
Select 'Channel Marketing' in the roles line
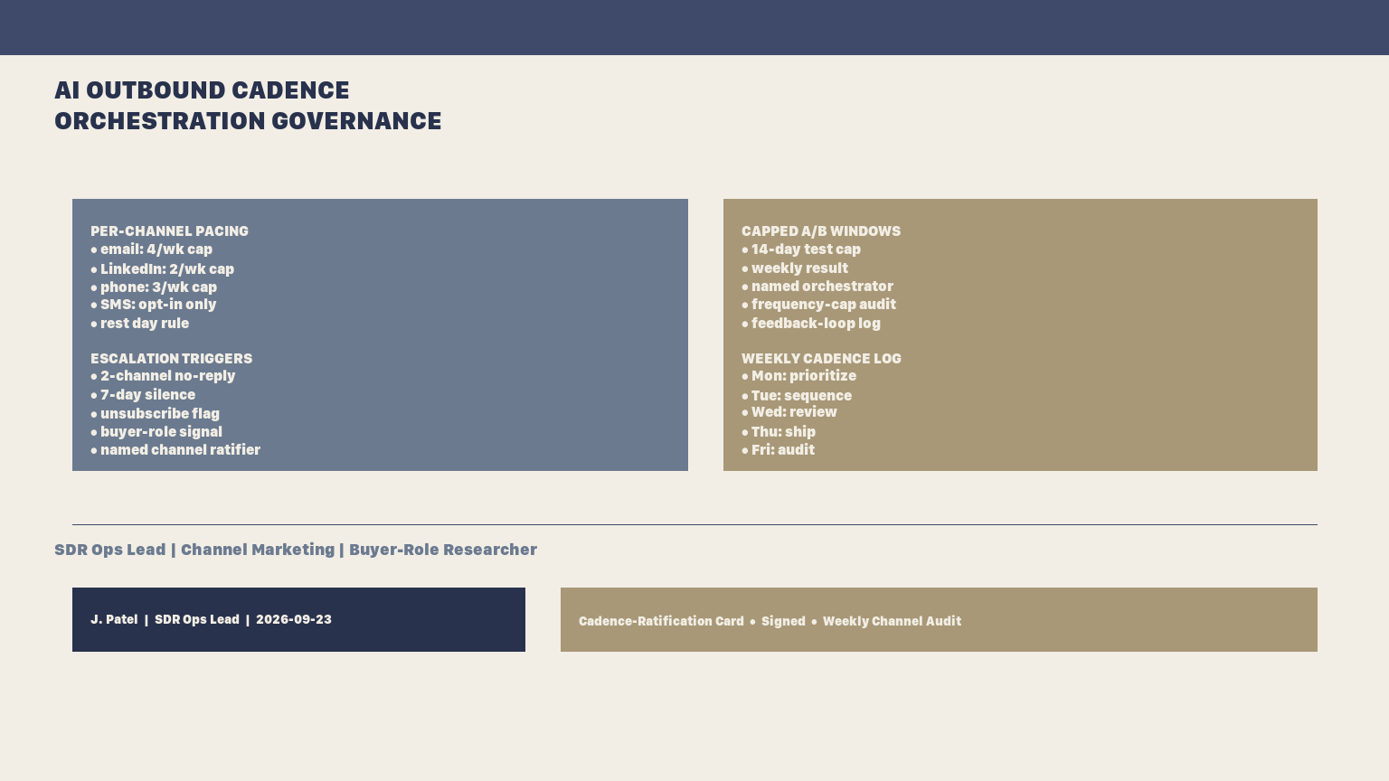[258, 550]
